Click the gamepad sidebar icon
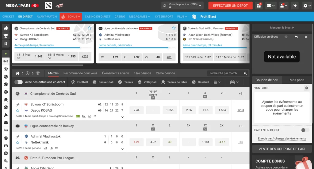Image resolution: width=314 pixels, height=169 pixels. (x=6, y=146)
